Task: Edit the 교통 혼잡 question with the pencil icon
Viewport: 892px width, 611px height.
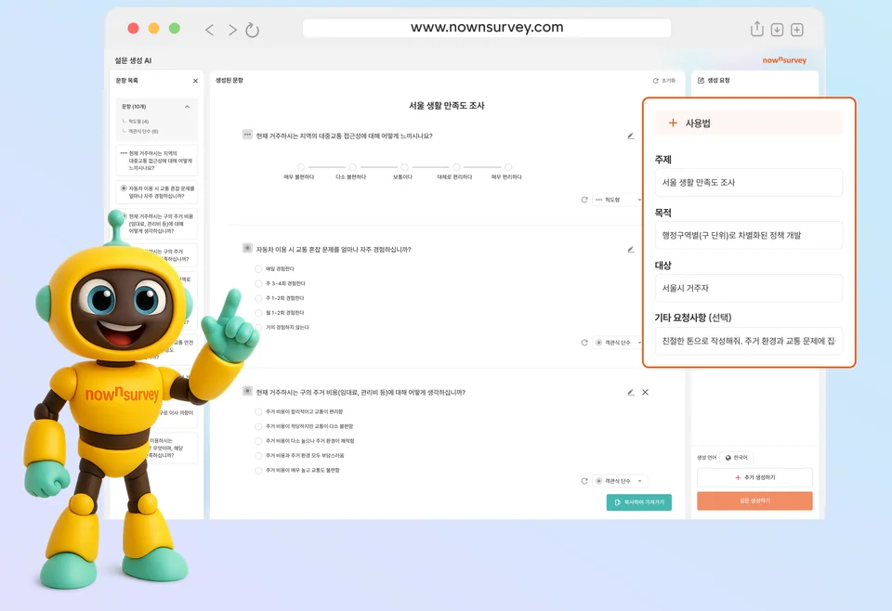Action: 631,250
